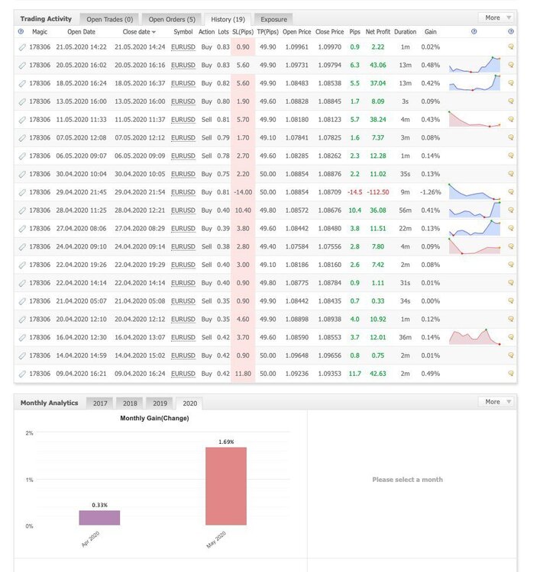Click comment bubble icon on 11.05.2020 11:33 trade row
Screen dimensions: 540x572
[x=511, y=119]
